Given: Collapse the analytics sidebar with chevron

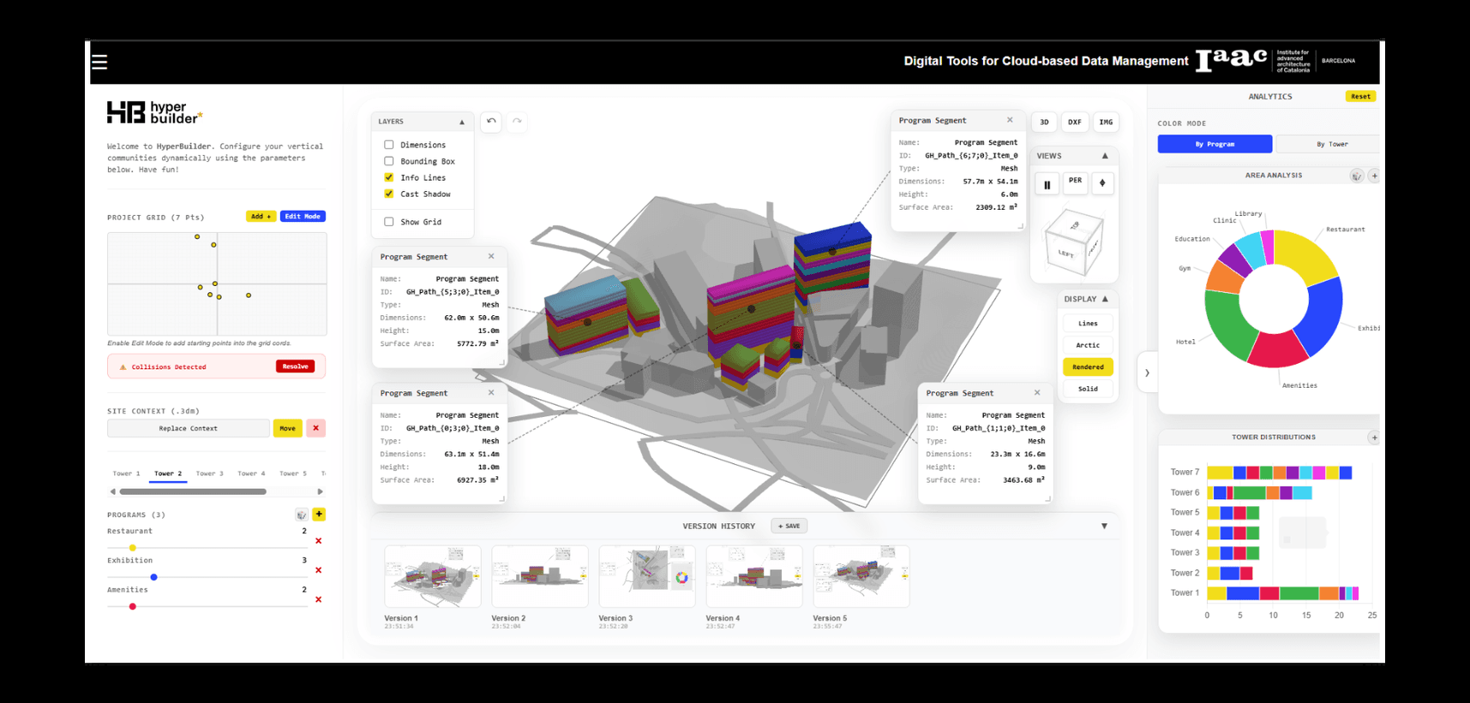Looking at the screenshot, I should point(1147,373).
